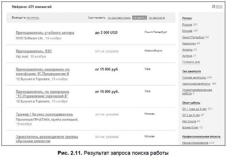Open vacancy 'Заместитель руководителя группы обучения клиентов'
The width and height of the screenshot is (227, 158).
click(x=47, y=139)
